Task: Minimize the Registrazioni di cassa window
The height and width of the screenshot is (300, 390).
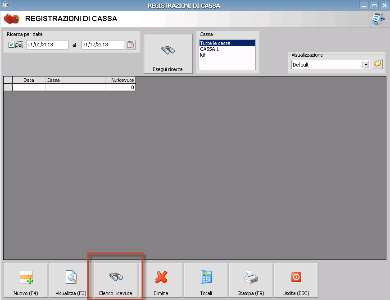Action: 364,5
